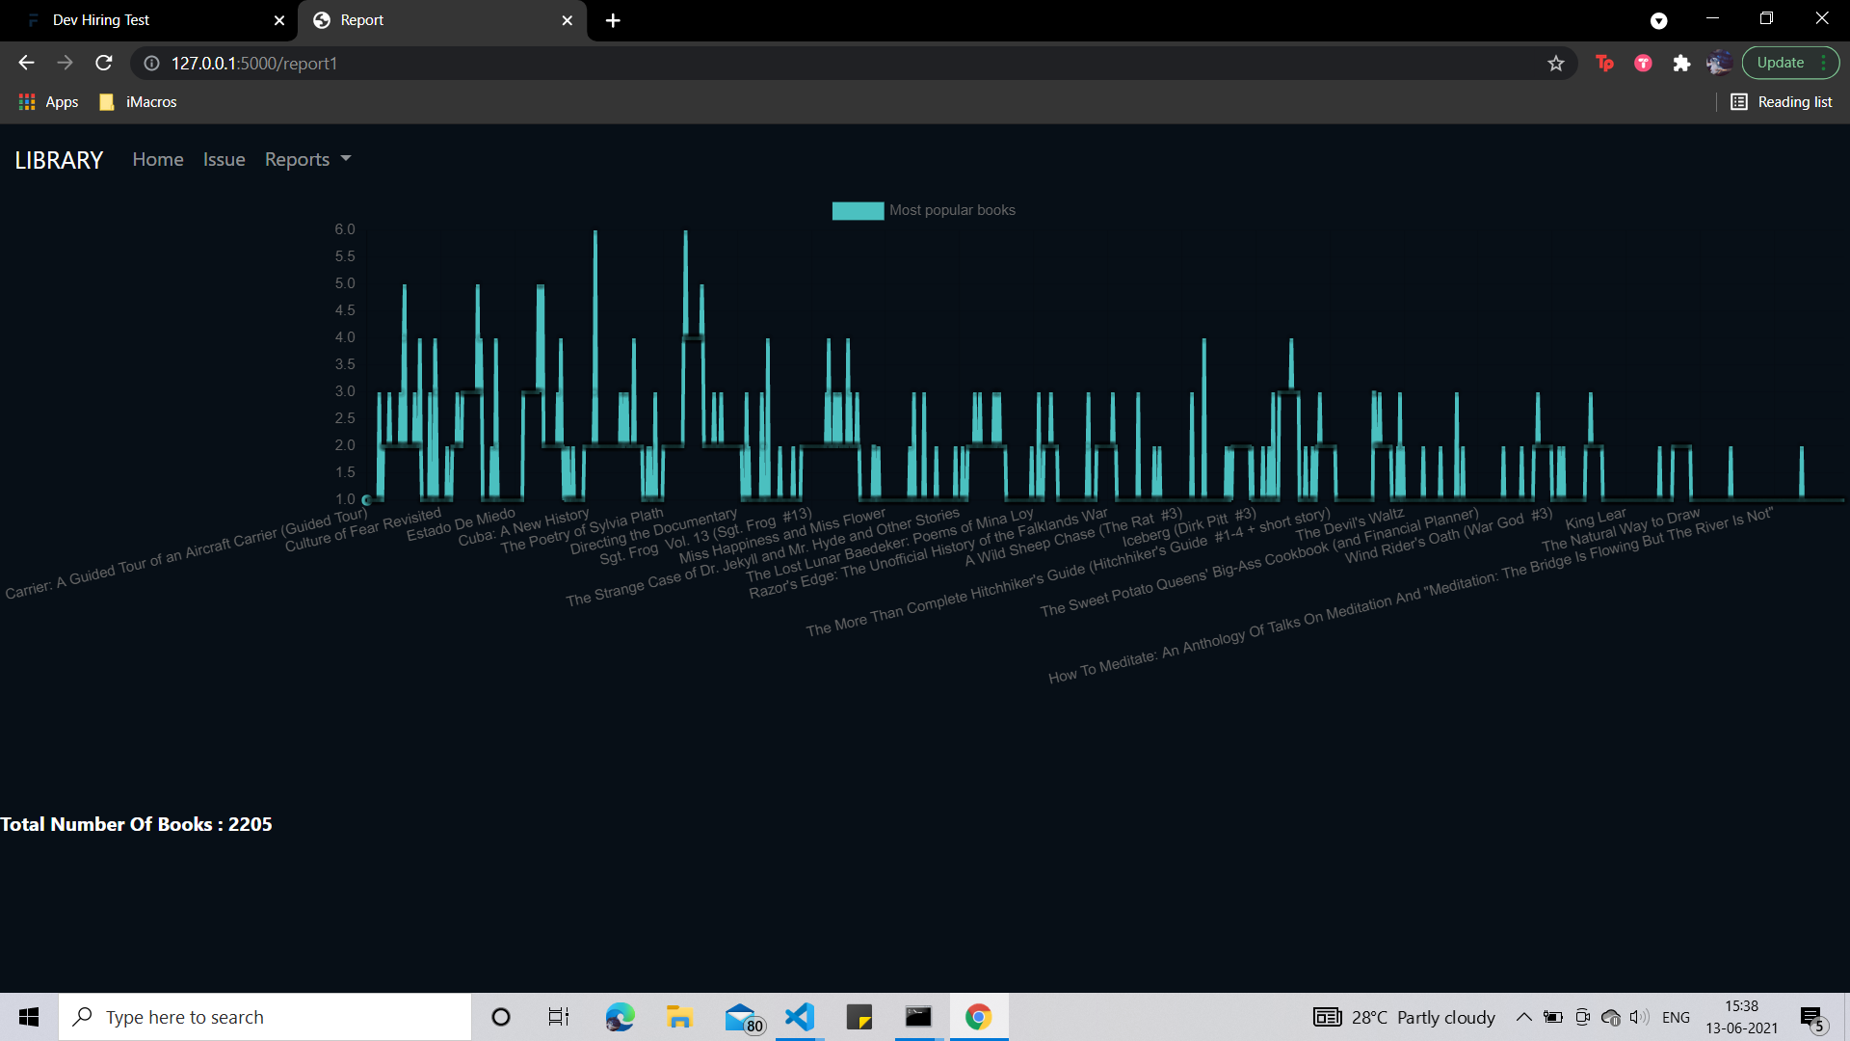Viewport: 1850px width, 1041px height.
Task: Click the Update browser button
Action: click(x=1782, y=62)
